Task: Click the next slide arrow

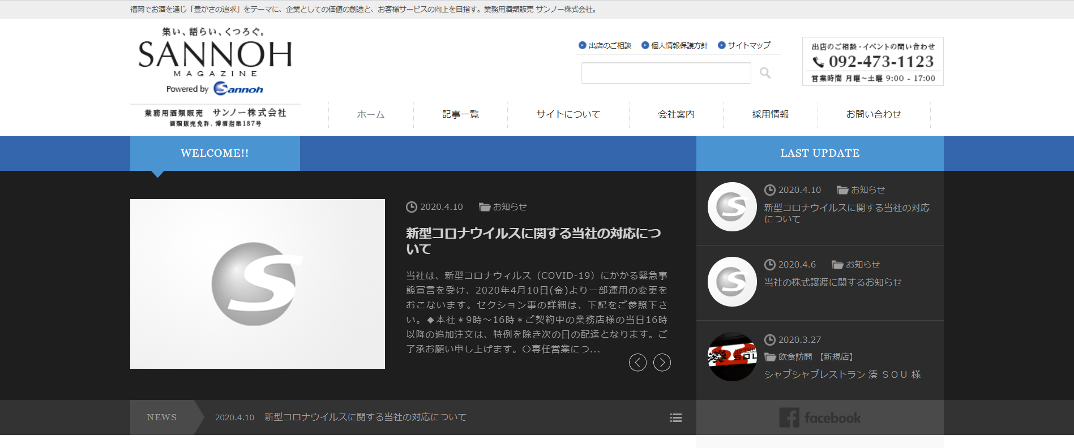Action: coord(662,363)
